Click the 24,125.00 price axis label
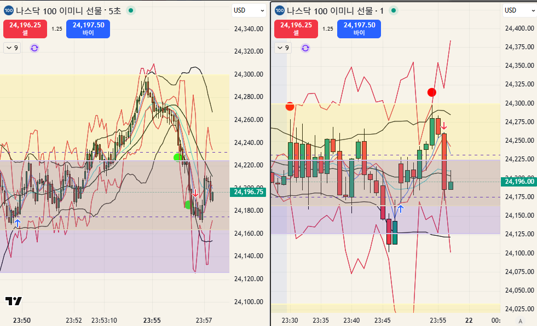537x326 pixels. tap(519, 234)
